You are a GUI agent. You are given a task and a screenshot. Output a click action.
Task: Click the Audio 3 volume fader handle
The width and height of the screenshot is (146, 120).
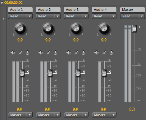click(x=78, y=73)
